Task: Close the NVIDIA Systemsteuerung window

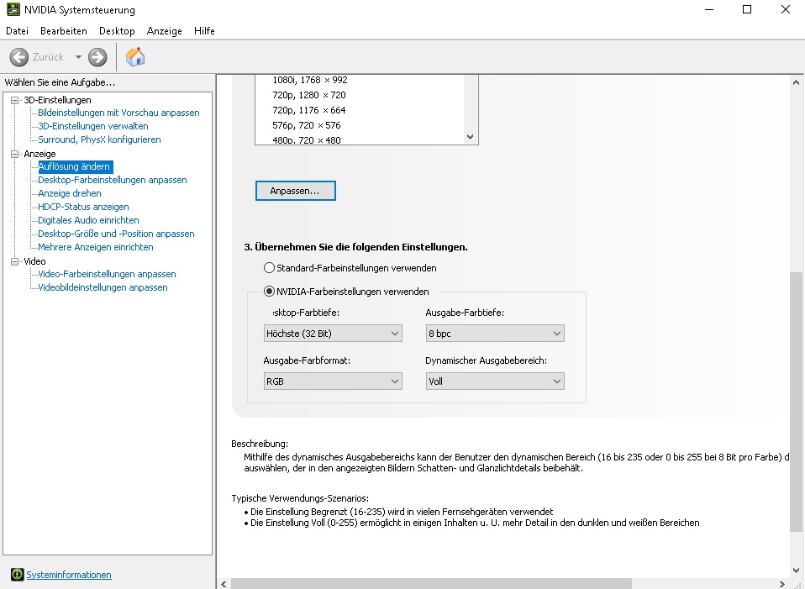Action: click(x=786, y=10)
